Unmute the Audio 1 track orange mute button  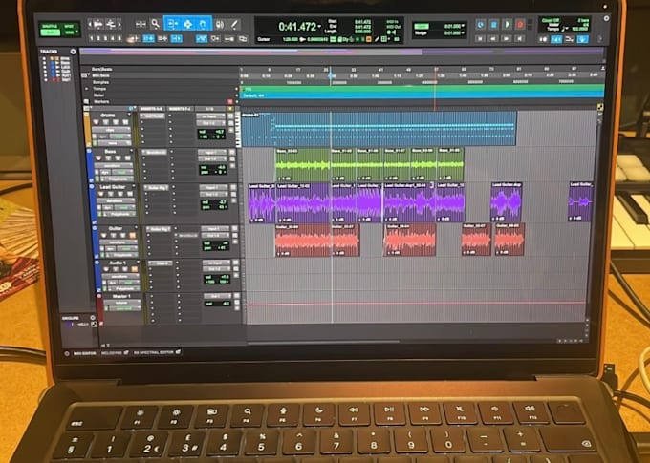[134, 269]
